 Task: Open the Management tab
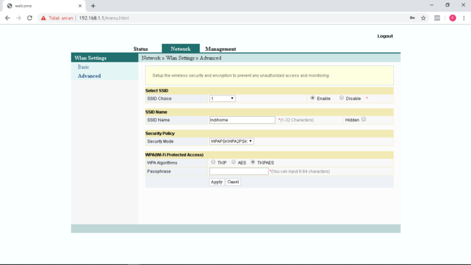[x=220, y=49]
